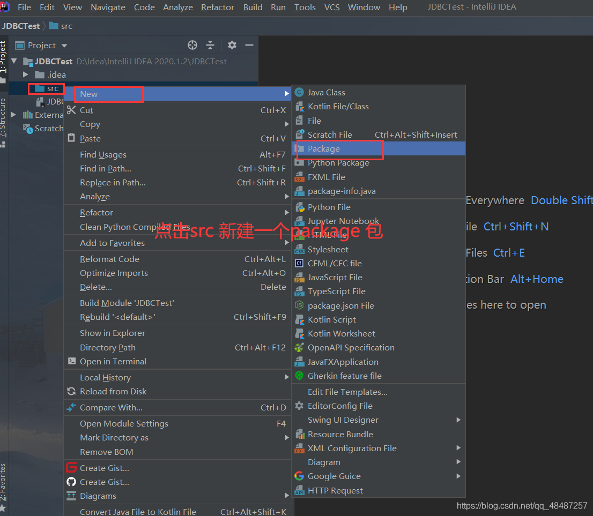593x516 pixels.
Task: Click the OpenAPI Specification icon
Action: [299, 348]
